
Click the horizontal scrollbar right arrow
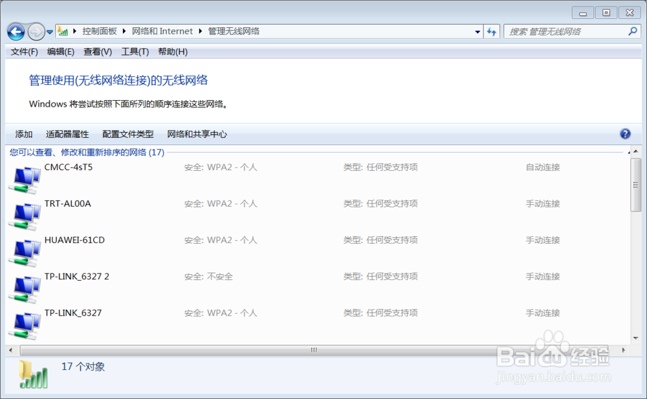click(624, 350)
